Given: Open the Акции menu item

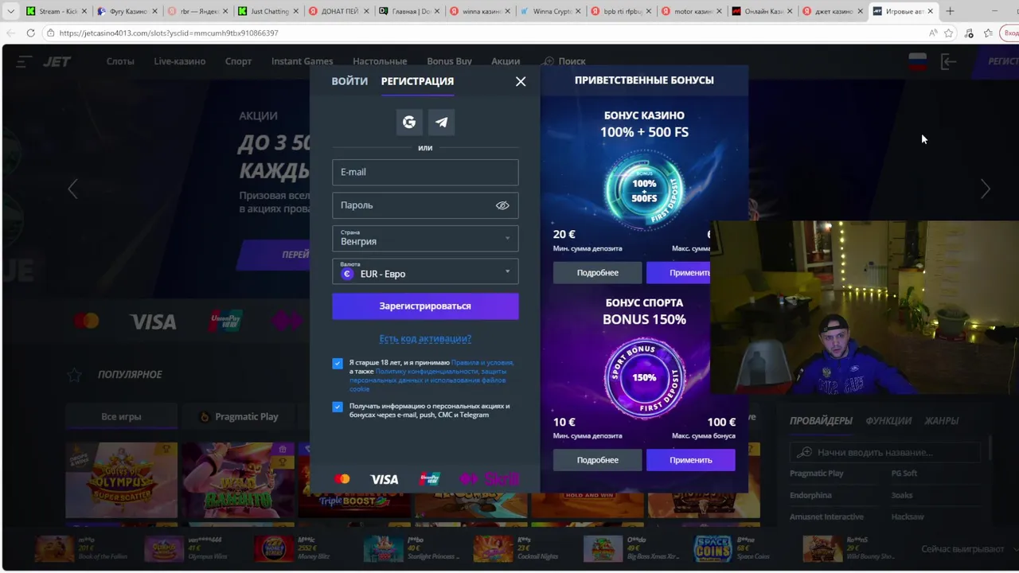Looking at the screenshot, I should point(506,61).
